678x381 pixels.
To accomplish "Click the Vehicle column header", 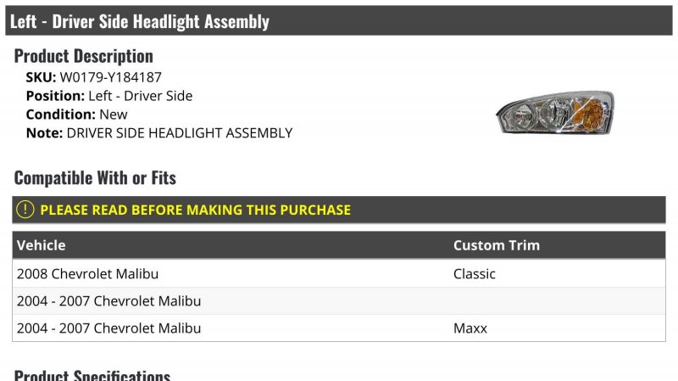I will [41, 245].
